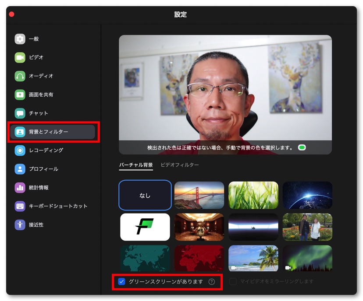
Task: Click the General (一般) gear icon
Action: [20, 39]
